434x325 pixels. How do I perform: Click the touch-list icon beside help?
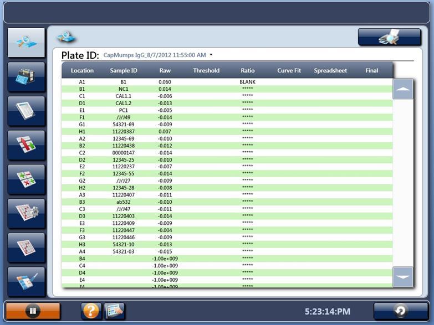coord(114,311)
